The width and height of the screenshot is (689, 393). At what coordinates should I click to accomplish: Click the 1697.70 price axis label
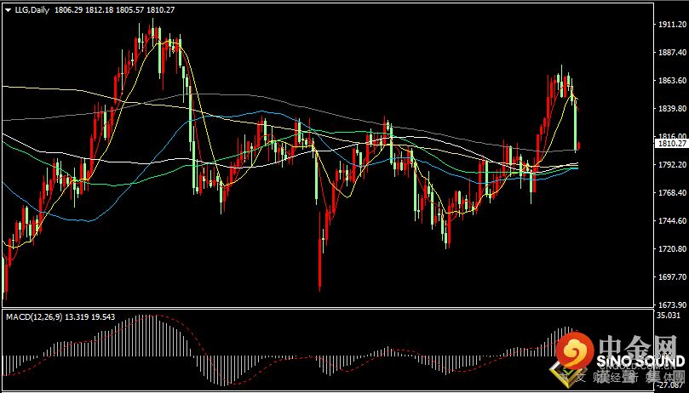[x=672, y=277]
